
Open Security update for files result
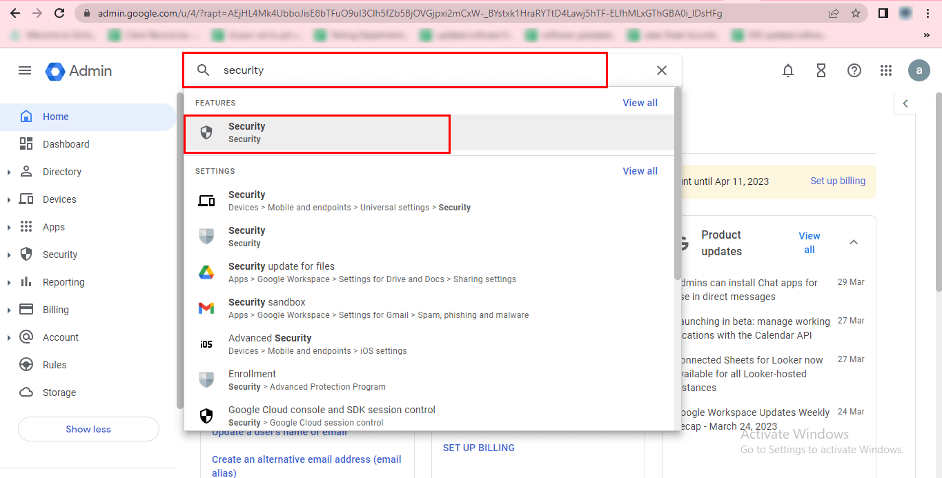pyautogui.click(x=429, y=272)
